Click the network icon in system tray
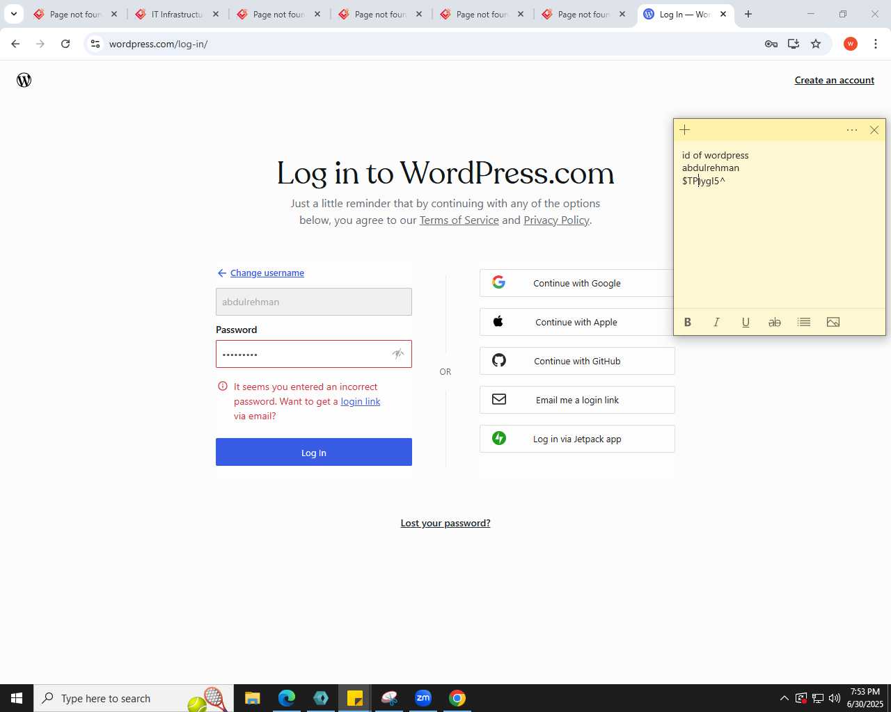The height and width of the screenshot is (712, 891). (x=818, y=698)
